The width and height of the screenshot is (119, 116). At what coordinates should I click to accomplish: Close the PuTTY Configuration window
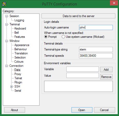pyautogui.click(x=114, y=3)
